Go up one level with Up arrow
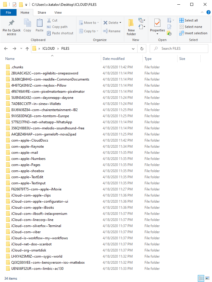 27,49
